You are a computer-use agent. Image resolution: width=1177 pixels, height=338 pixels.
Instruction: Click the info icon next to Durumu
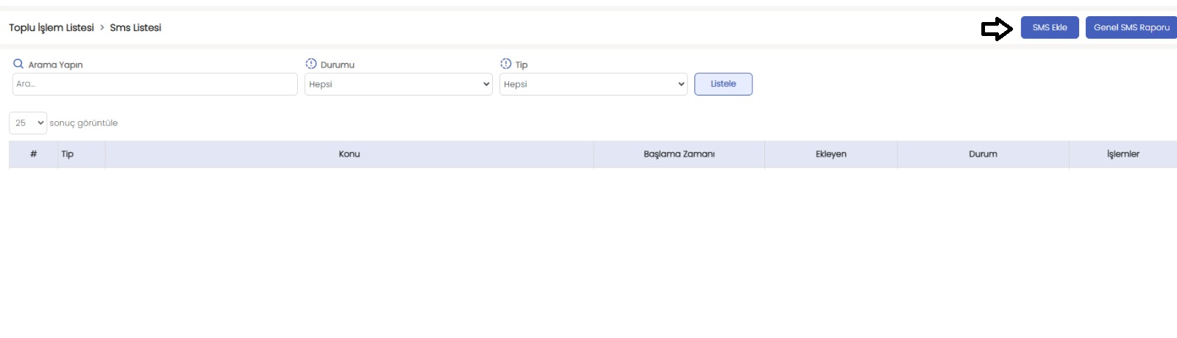pos(311,64)
